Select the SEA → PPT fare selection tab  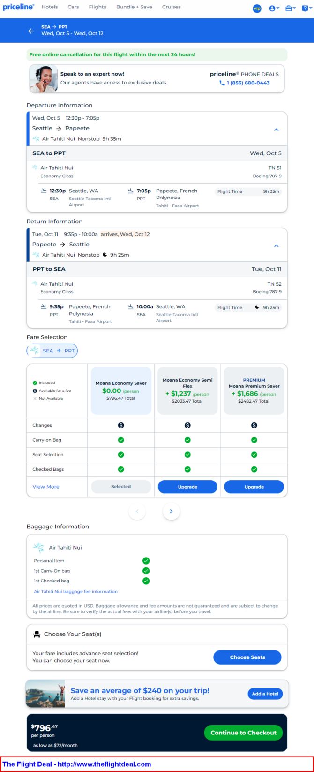point(52,351)
